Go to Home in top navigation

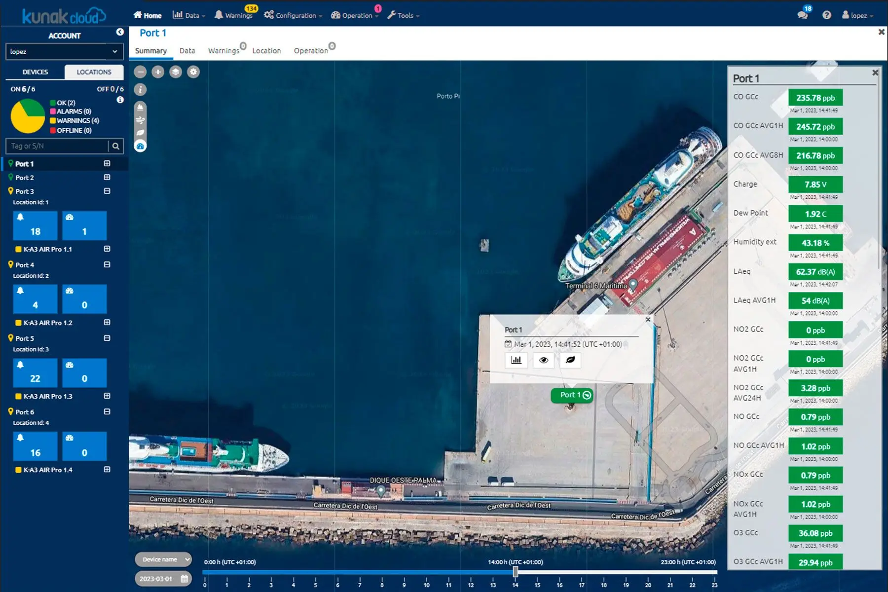coord(148,15)
